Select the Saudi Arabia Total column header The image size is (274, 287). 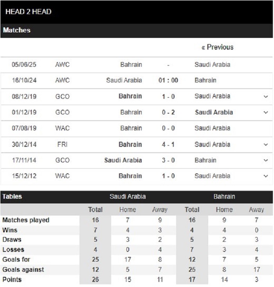pyautogui.click(x=95, y=209)
